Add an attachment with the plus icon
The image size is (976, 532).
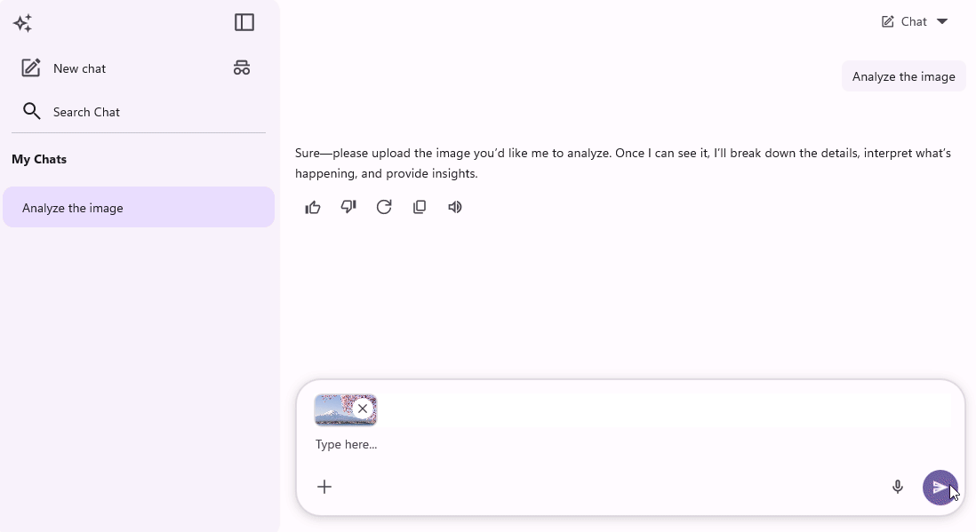click(x=324, y=487)
